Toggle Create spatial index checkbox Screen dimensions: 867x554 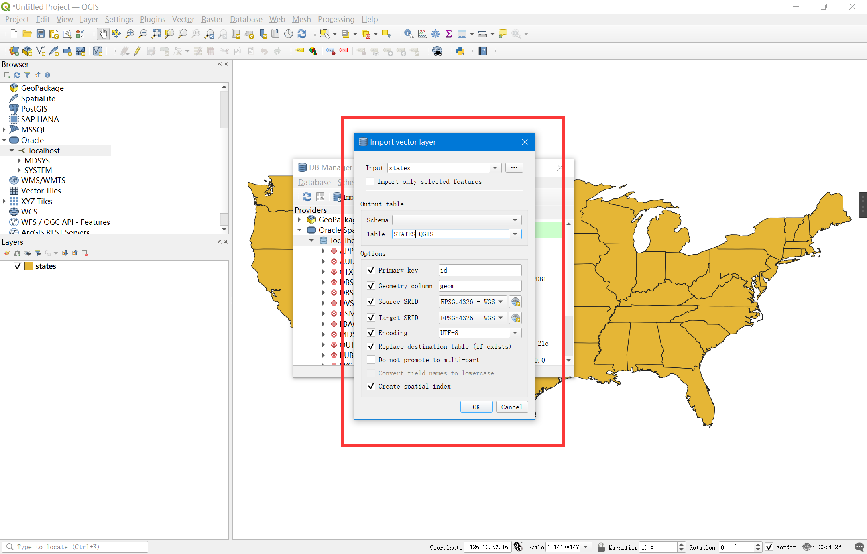[371, 386]
